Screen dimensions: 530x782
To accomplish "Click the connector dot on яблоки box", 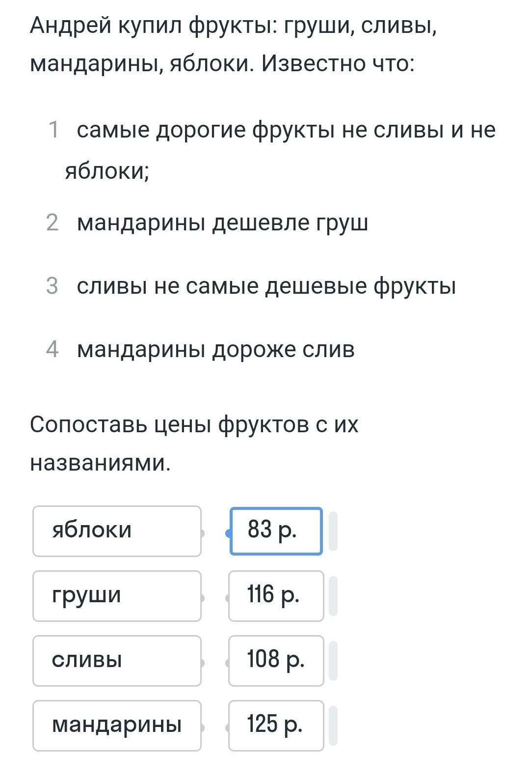I will click(x=202, y=533).
